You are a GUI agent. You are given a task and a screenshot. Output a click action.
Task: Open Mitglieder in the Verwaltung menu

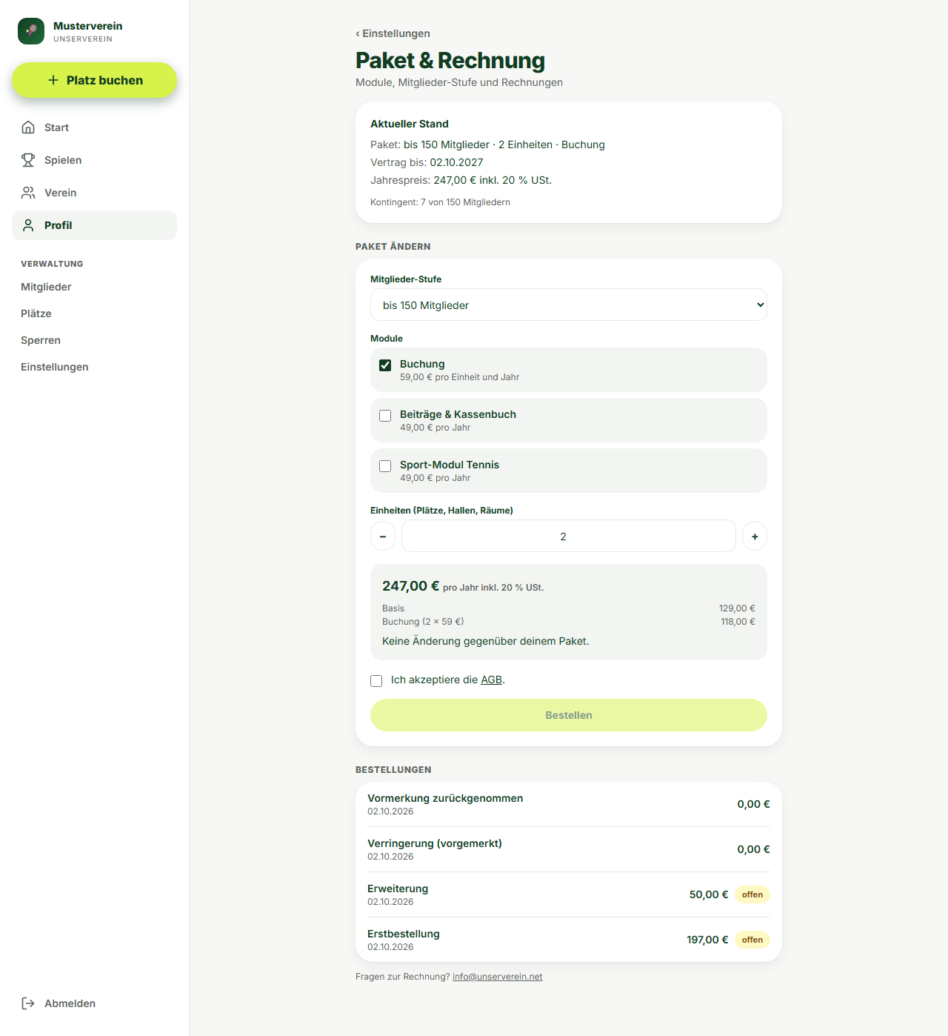[46, 287]
